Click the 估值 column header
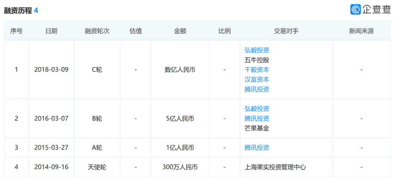 (136, 31)
